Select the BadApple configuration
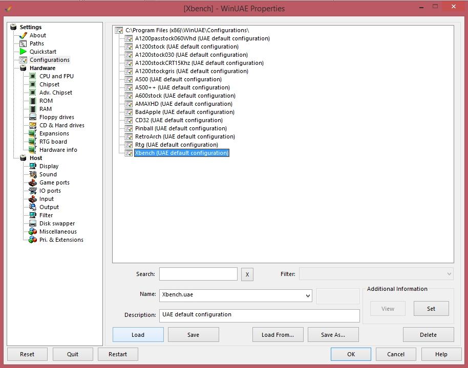 pyautogui.click(x=185, y=112)
